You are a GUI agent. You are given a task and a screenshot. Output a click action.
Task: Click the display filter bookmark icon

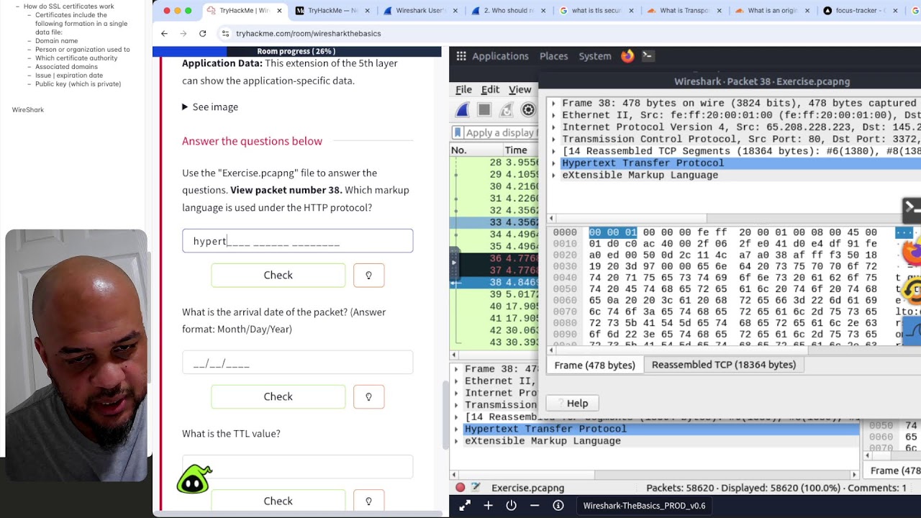tap(458, 132)
